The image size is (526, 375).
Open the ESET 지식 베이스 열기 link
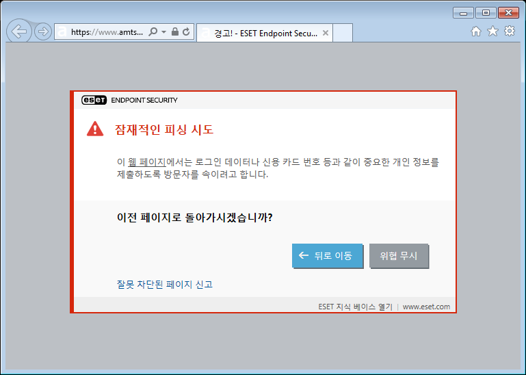pos(355,307)
